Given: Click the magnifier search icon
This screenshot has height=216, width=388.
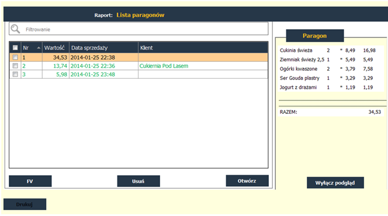Looking at the screenshot, I should (15, 29).
